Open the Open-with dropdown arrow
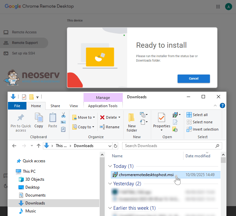Image resolution: width=236 pixels, height=216 pixels. (x=180, y=115)
